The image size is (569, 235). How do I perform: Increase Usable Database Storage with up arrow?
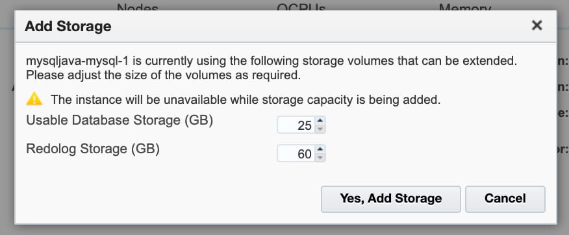[x=320, y=121]
